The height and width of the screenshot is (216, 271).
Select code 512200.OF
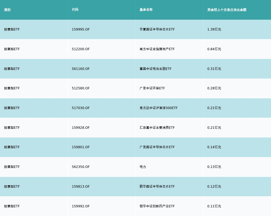coord(81,49)
